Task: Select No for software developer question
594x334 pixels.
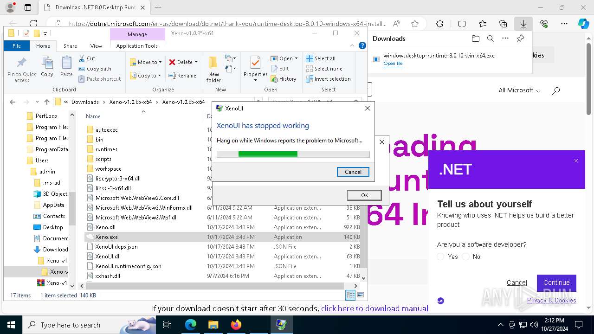Action: (466, 257)
